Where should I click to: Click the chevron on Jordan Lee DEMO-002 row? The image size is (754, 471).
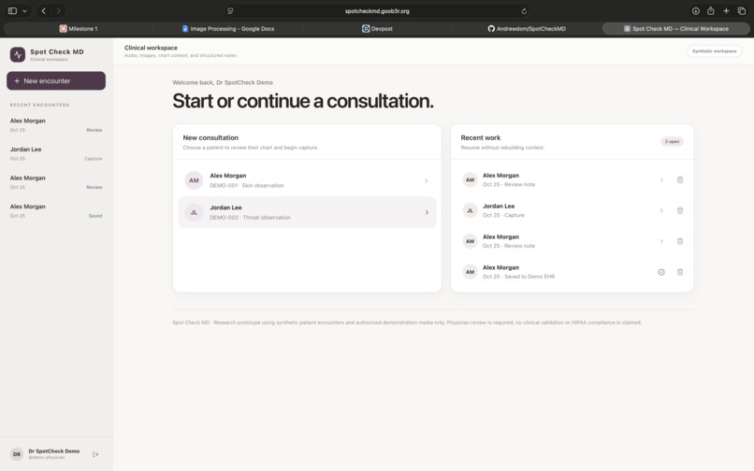pyautogui.click(x=427, y=212)
